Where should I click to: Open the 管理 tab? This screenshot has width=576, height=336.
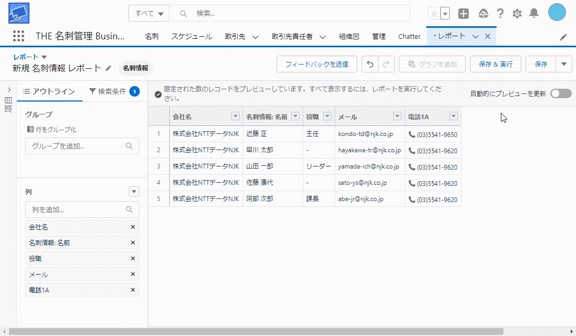coord(379,36)
